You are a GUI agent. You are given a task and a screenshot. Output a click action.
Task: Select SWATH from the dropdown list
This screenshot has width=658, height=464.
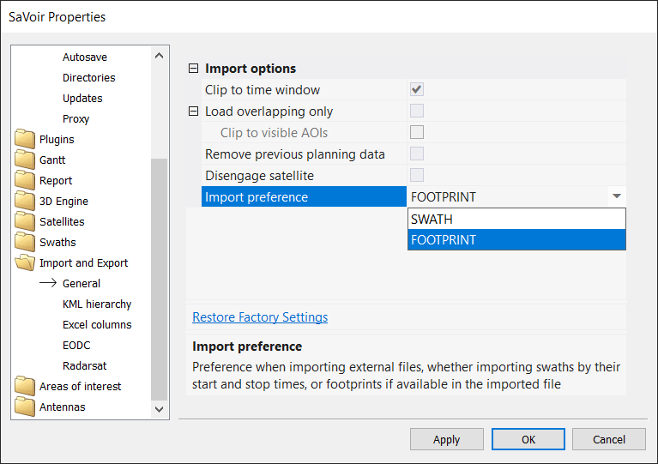[x=516, y=220]
